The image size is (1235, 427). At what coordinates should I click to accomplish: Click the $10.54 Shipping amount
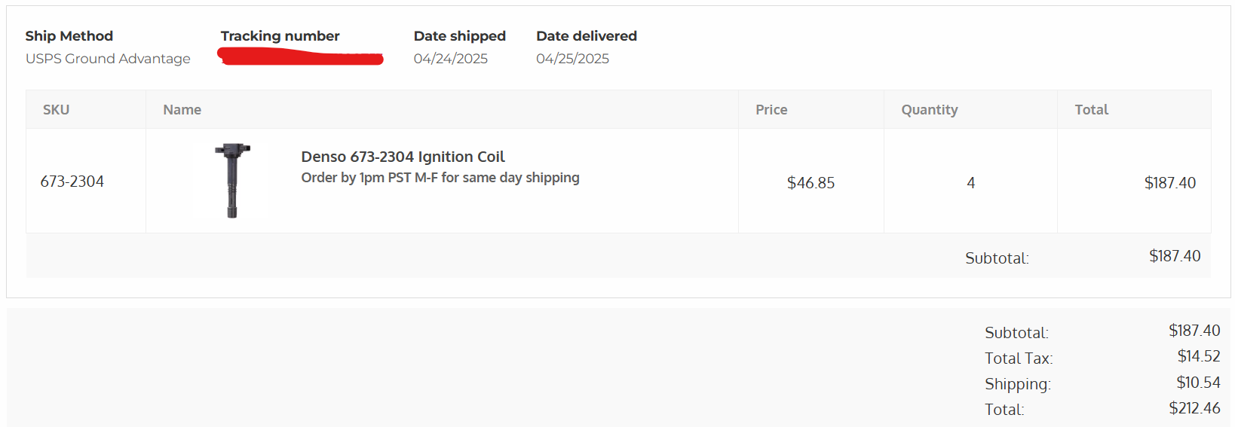click(x=1197, y=383)
